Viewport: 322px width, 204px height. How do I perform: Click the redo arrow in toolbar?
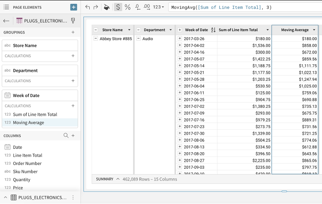point(96,7)
